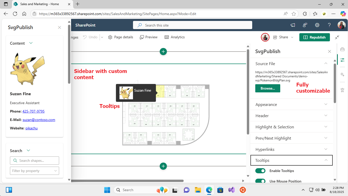
Task: Open Page details
Action: click(x=121, y=37)
